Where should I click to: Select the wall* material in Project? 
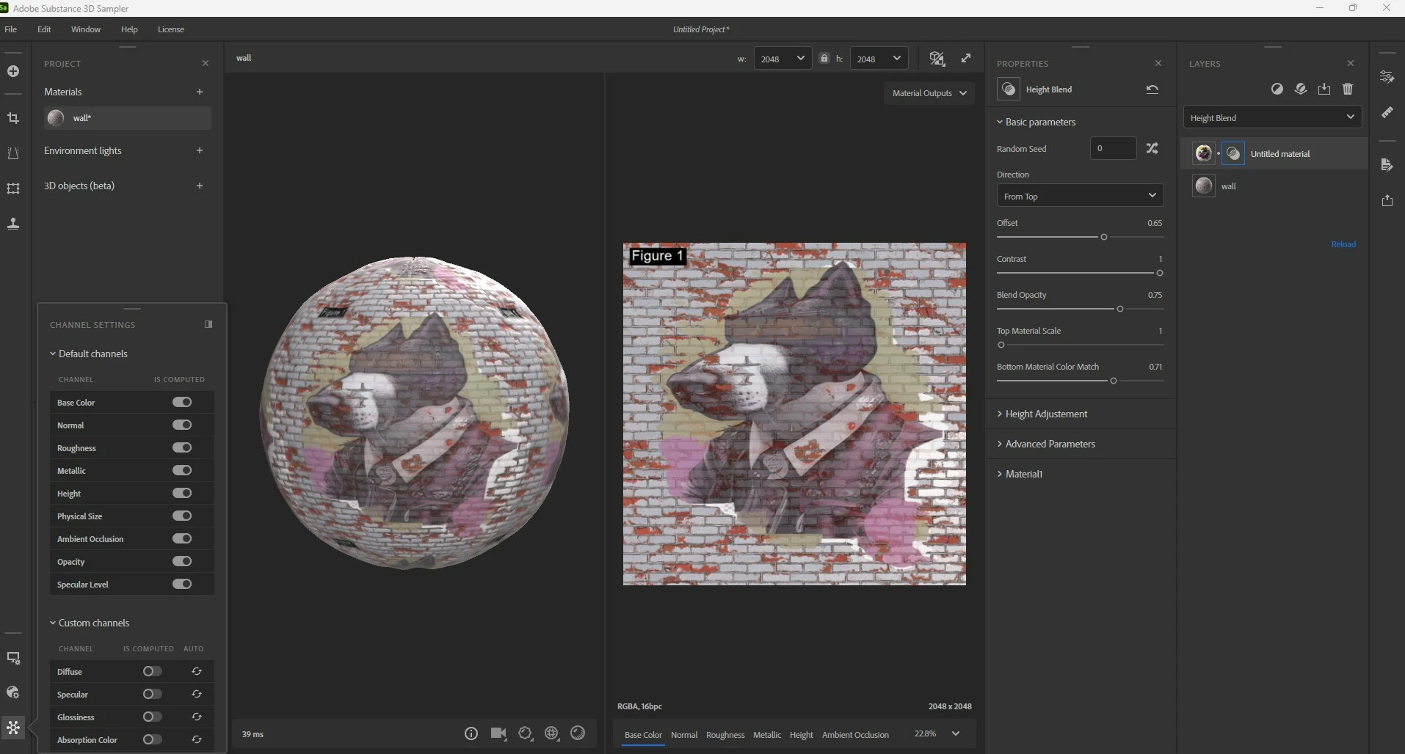[128, 118]
